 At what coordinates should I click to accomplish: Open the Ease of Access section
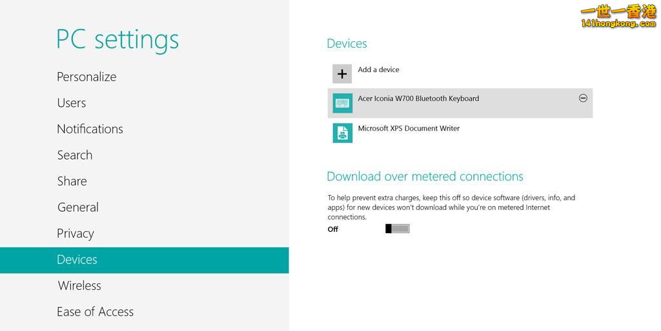(x=95, y=312)
